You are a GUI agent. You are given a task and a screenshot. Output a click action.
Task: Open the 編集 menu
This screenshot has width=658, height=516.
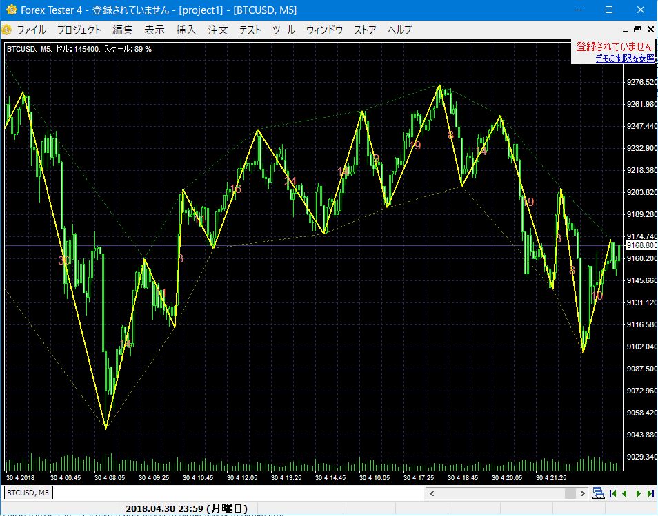[123, 30]
